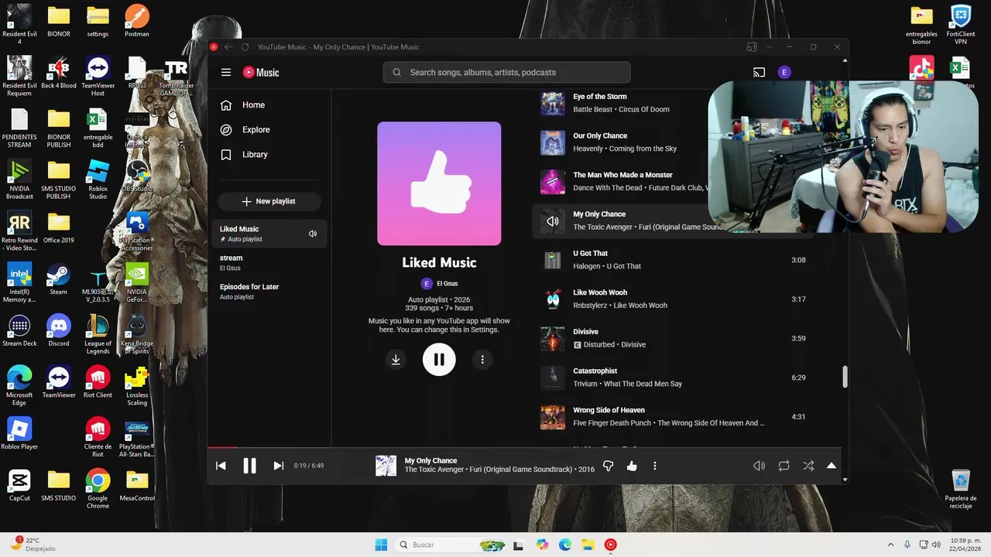Open the Windows Start menu
This screenshot has height=557, width=991.
381,545
